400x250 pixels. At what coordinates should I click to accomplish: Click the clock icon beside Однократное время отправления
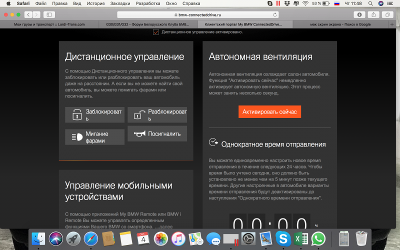(213, 142)
